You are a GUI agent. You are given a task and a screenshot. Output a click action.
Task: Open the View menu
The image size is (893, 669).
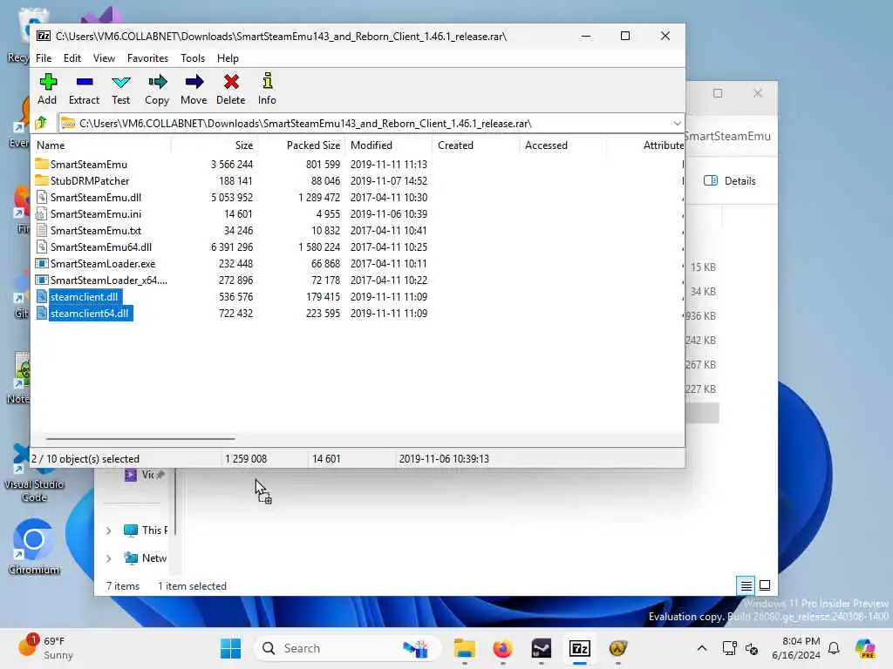pyautogui.click(x=104, y=58)
